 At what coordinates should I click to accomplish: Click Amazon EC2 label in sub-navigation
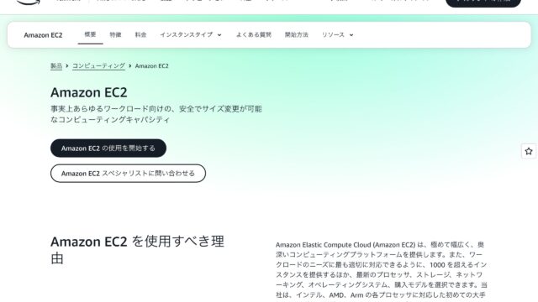43,35
